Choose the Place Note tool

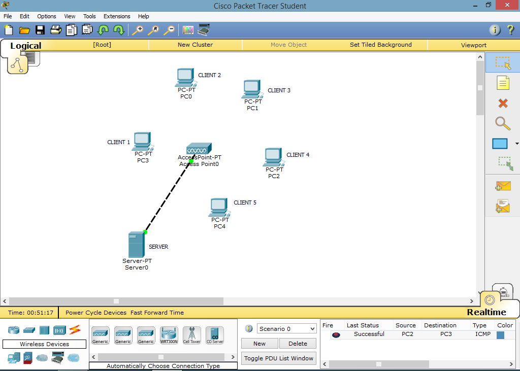pos(503,83)
